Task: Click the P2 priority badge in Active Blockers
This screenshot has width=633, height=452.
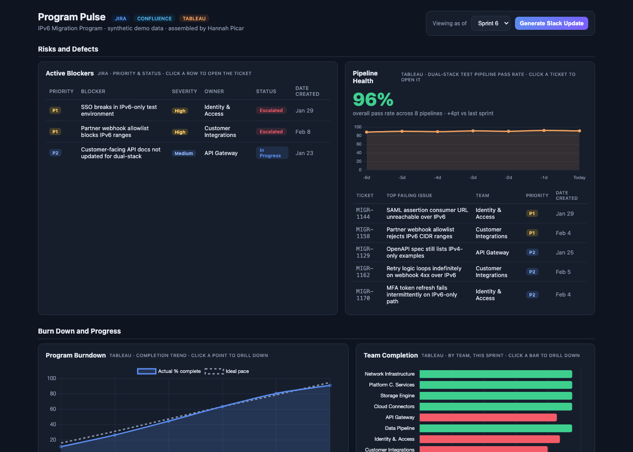Action: click(x=55, y=153)
